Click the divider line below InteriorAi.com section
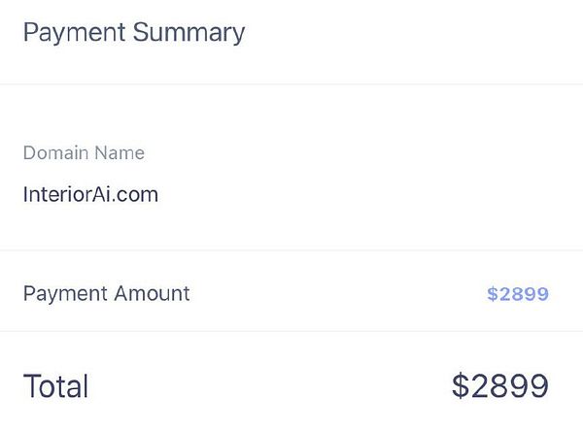The image size is (583, 430). 291,250
